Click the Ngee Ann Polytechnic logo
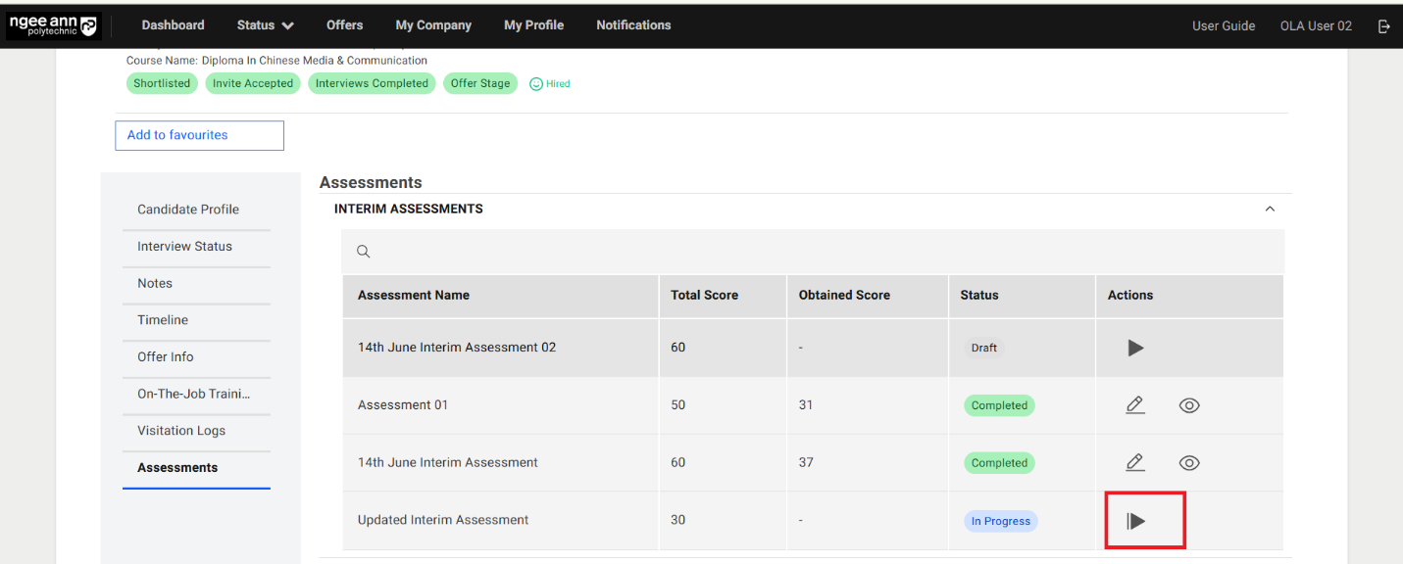Screen dimensions: 1403x564 coord(53,25)
